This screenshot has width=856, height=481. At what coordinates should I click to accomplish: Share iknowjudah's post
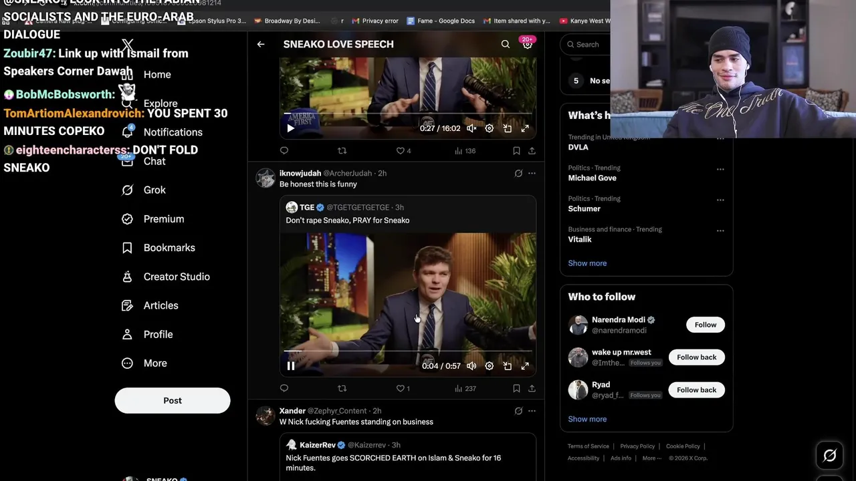[532, 388]
